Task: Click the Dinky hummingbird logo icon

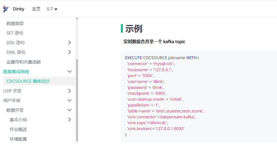Action: click(6, 9)
